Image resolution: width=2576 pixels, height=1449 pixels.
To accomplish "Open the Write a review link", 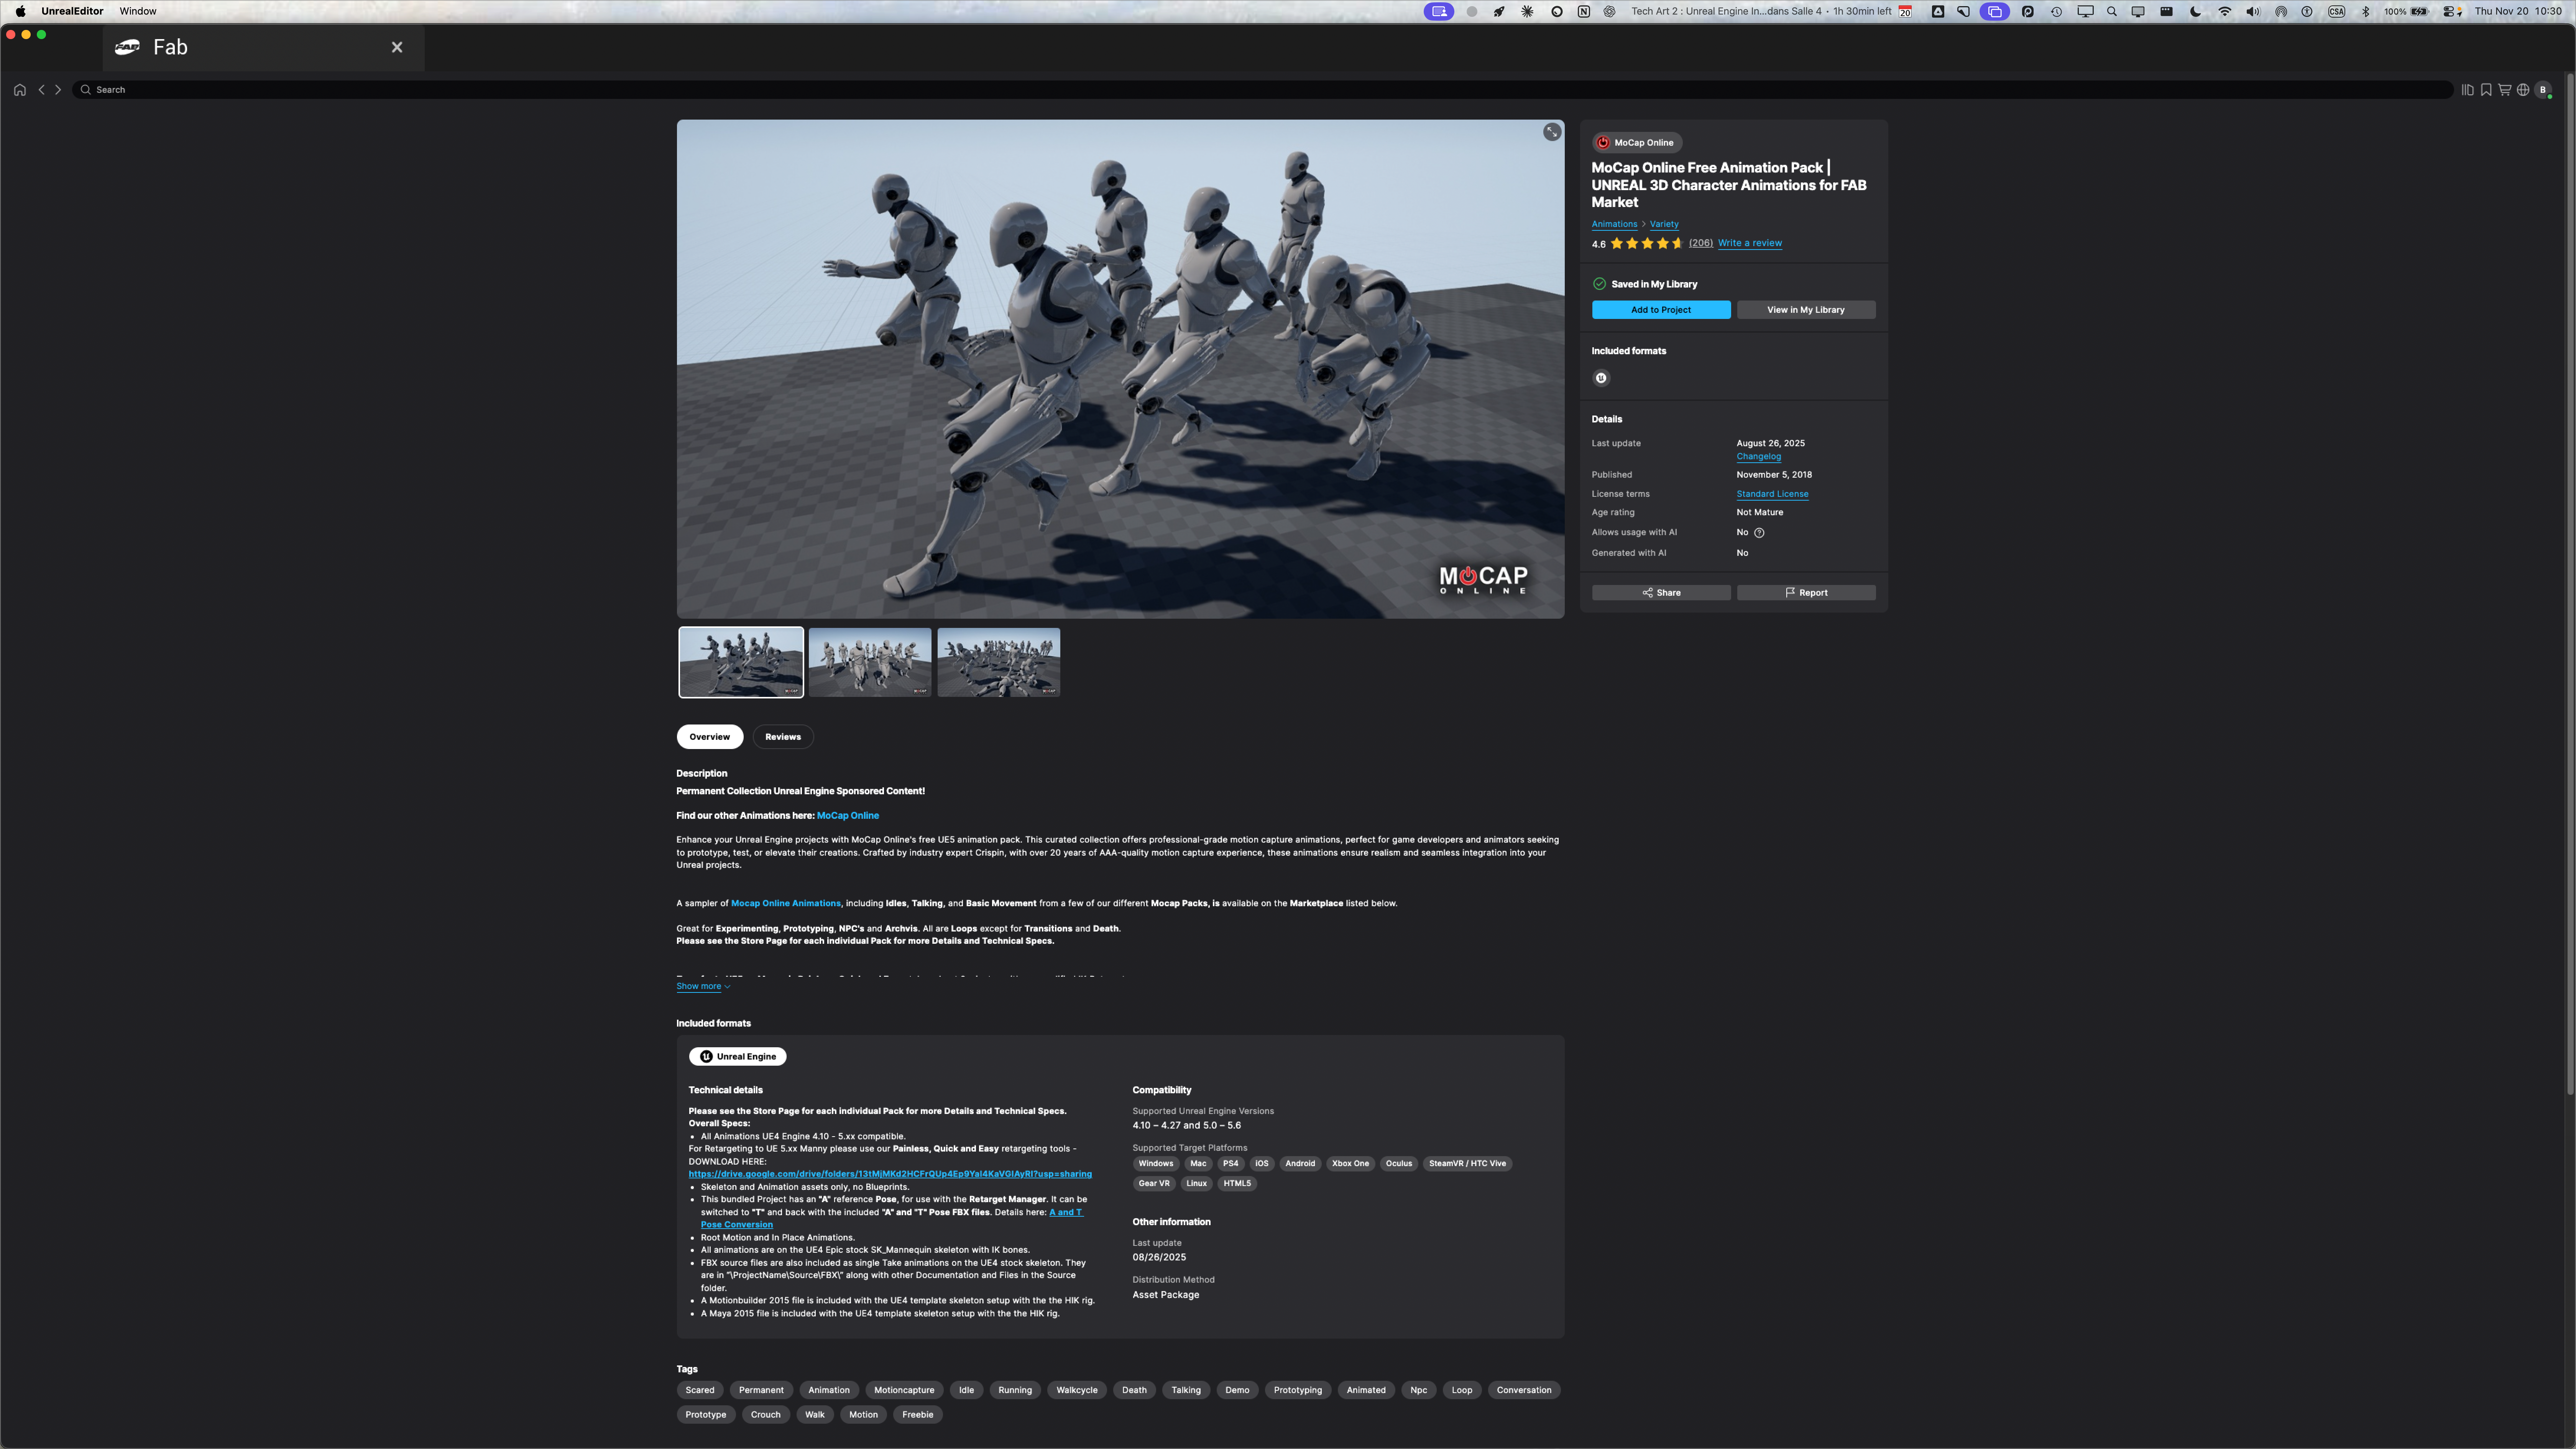I will (x=1749, y=243).
